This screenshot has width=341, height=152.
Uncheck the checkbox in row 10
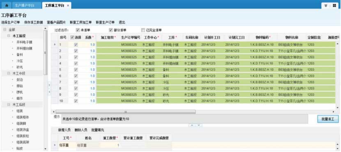76,101
